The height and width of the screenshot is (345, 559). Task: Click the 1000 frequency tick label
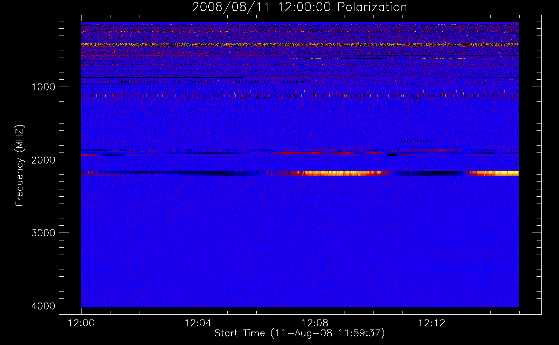pyautogui.click(x=43, y=87)
